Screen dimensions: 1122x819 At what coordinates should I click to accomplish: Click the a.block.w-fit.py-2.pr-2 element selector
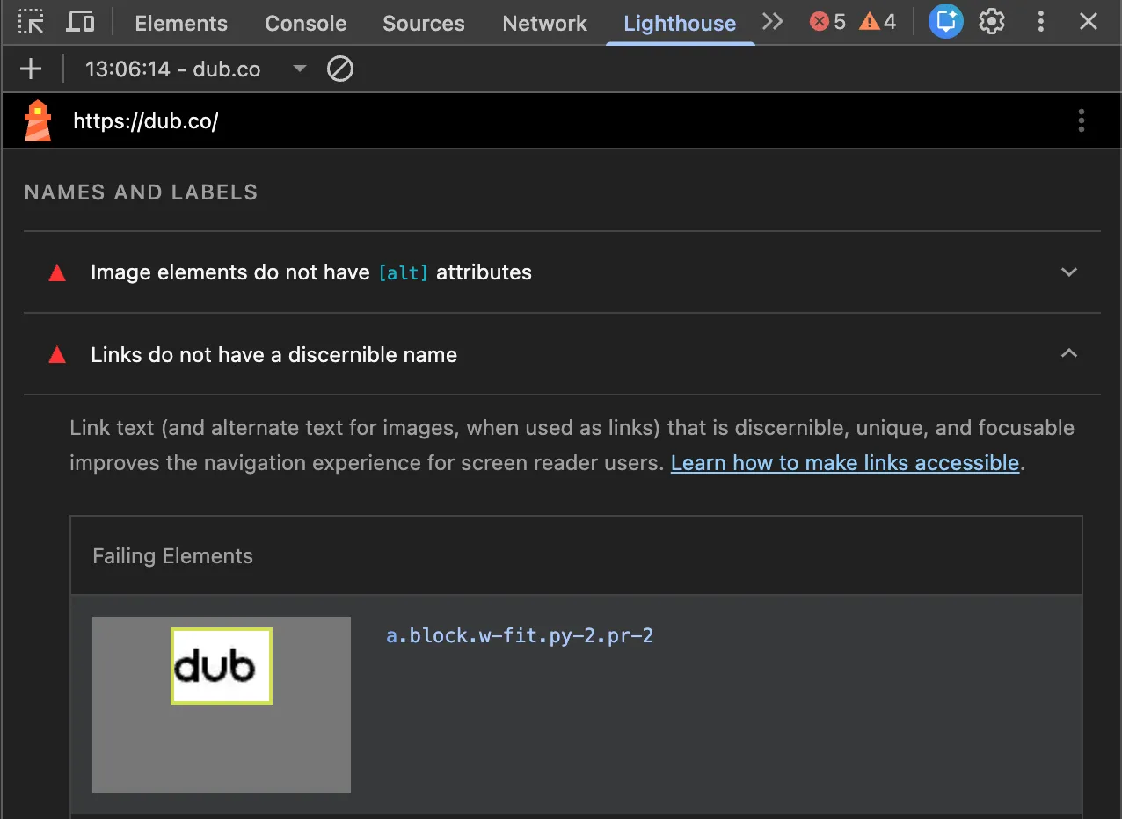click(x=520, y=635)
